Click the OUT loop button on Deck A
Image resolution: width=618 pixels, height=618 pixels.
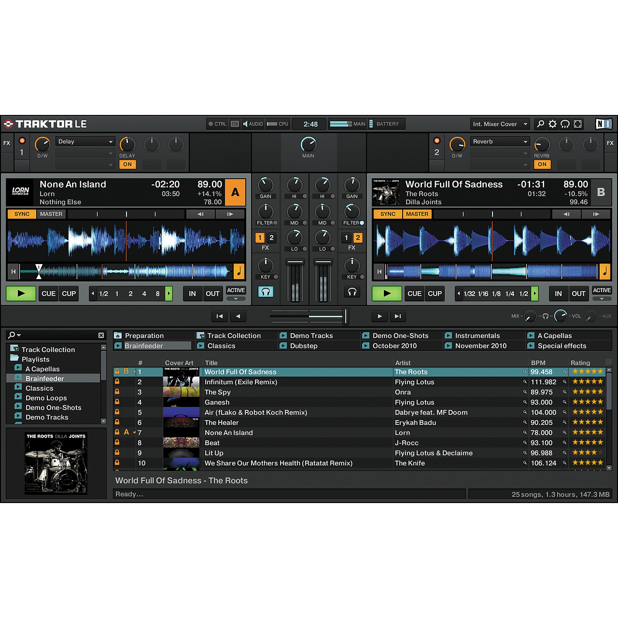coord(213,293)
